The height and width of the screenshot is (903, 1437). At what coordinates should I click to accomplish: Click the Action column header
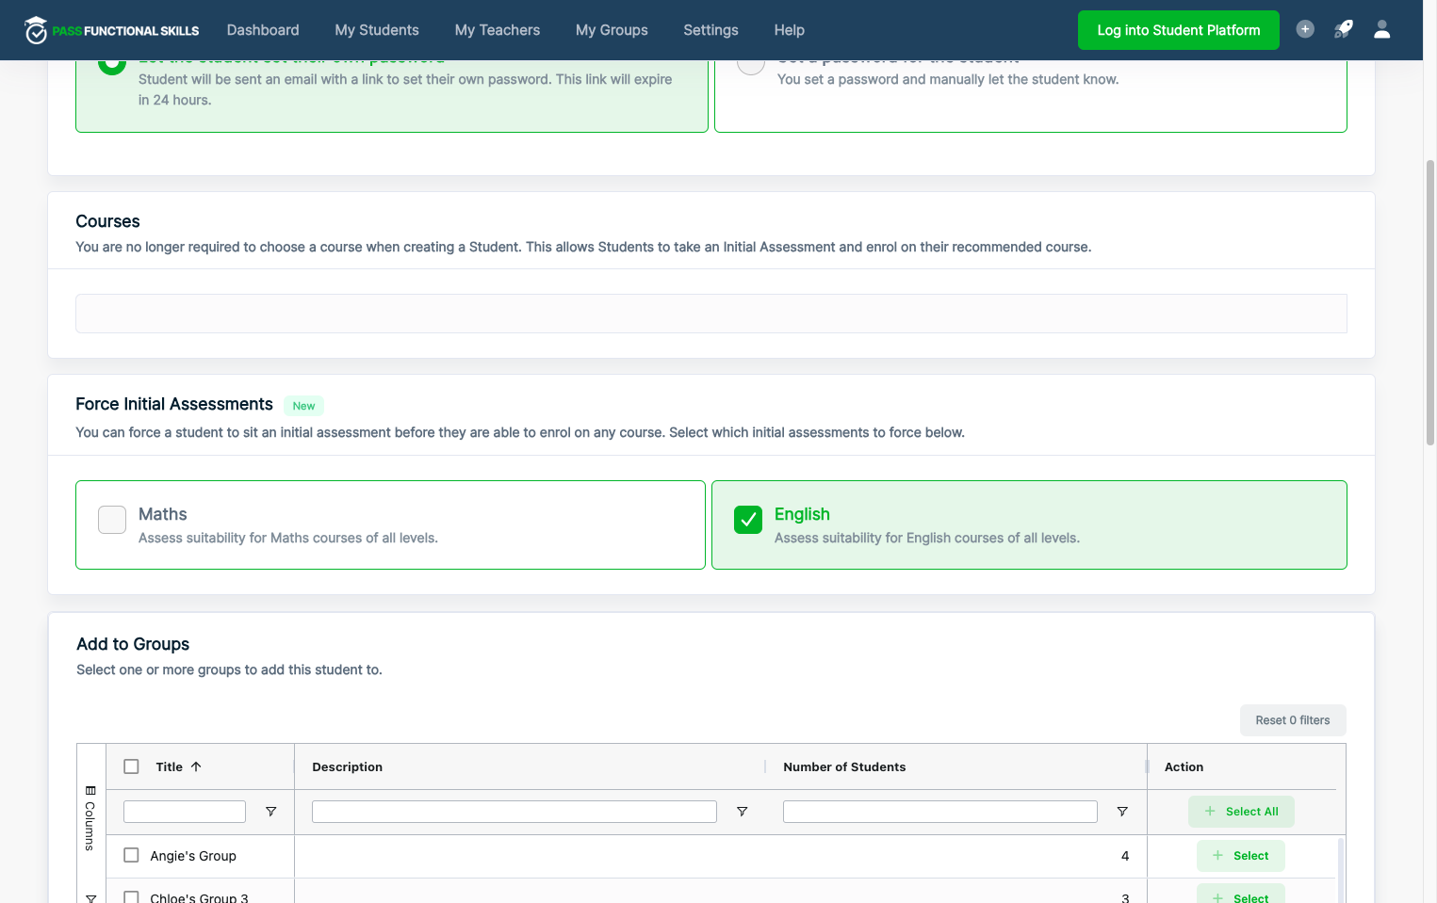point(1184,766)
